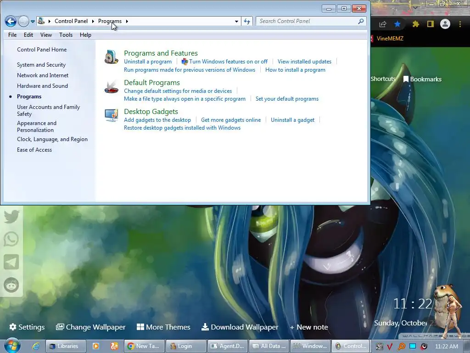Open User Accounts and Family Safety
The height and width of the screenshot is (353, 470).
pyautogui.click(x=48, y=110)
